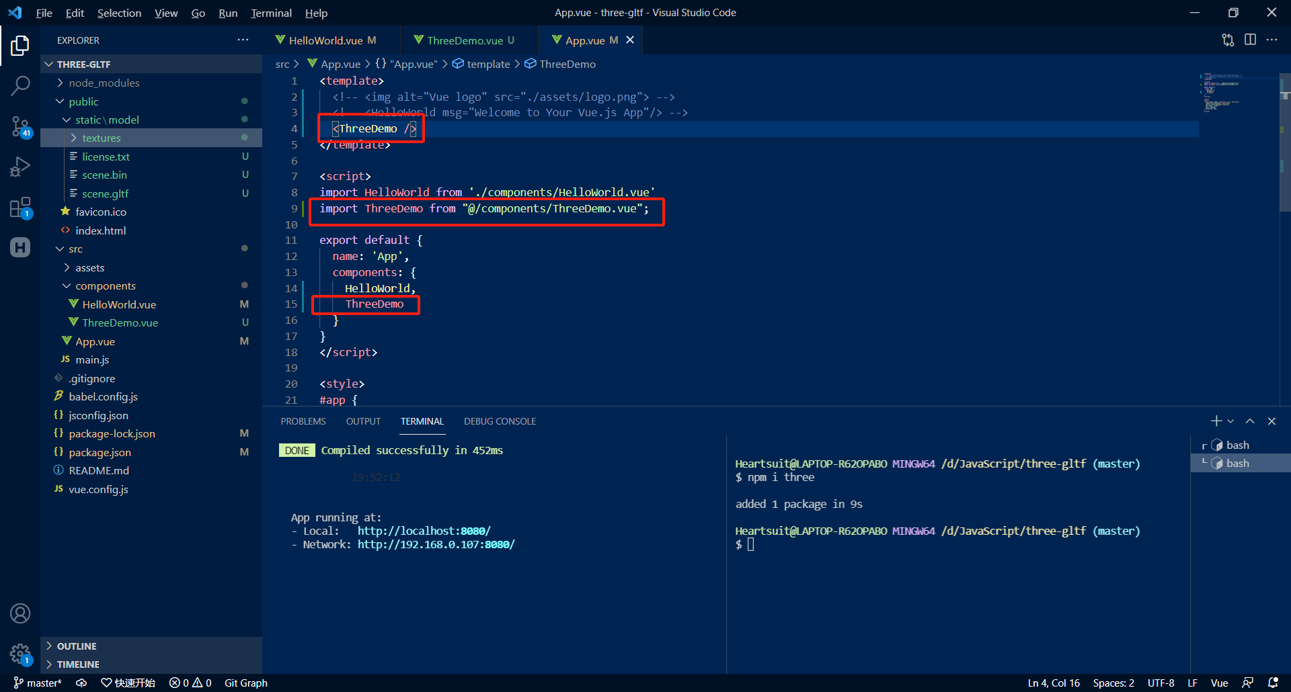Click the branch sync icon next to master
The image size is (1291, 692).
point(81,683)
